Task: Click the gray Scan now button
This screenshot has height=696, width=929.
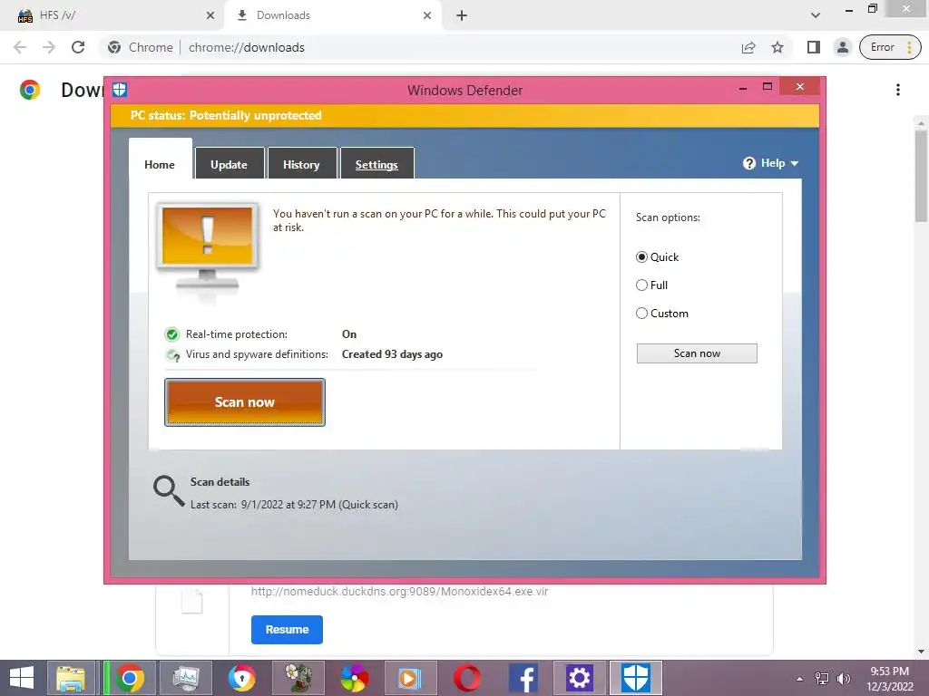Action: (x=697, y=353)
